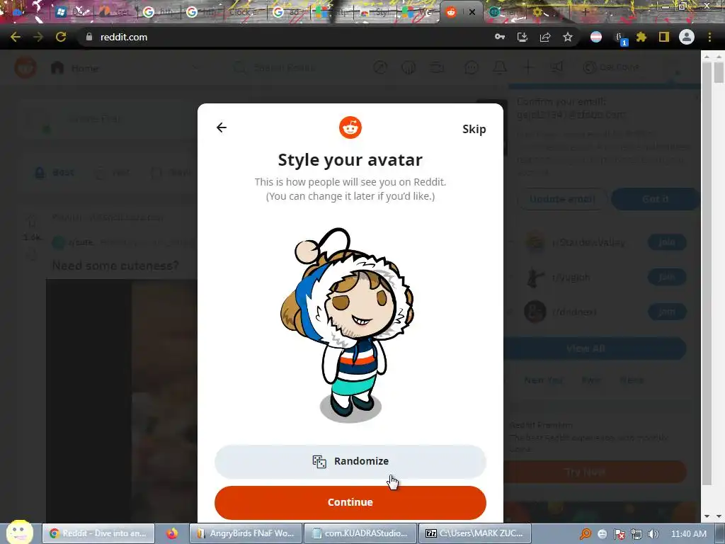
Task: Open the com.KUADRAStudio taskbar window
Action: click(x=360, y=533)
